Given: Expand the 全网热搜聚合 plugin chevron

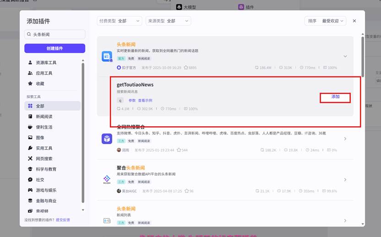Looking at the screenshot, I should (x=345, y=139).
